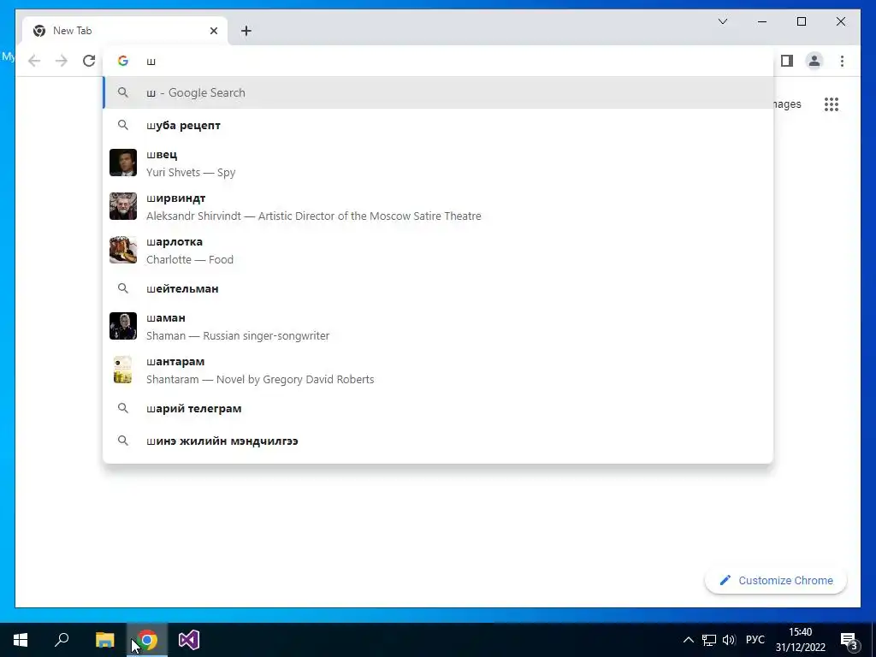The height and width of the screenshot is (657, 876).
Task: Show hidden system tray icons
Action: (x=689, y=640)
